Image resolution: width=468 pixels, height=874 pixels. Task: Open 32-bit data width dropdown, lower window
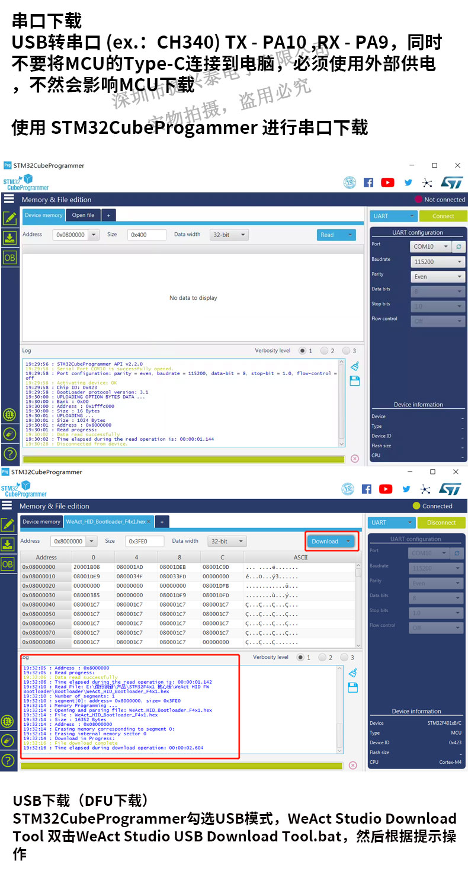(x=227, y=541)
